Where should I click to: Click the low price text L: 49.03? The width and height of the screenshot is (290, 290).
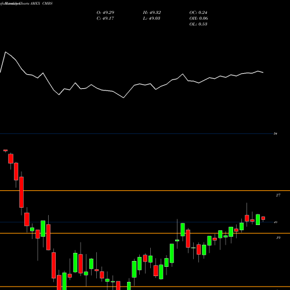(x=151, y=19)
